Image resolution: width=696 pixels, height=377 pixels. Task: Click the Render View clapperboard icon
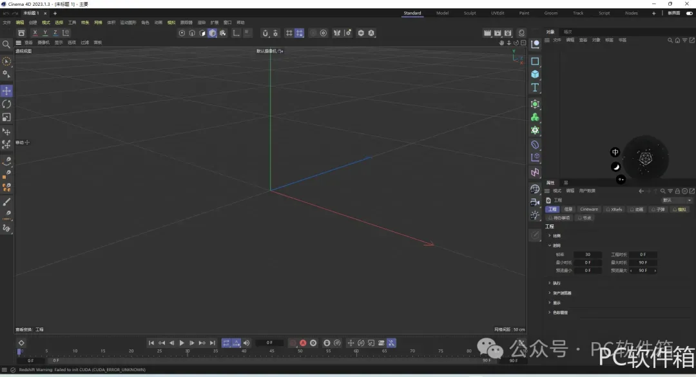click(x=487, y=33)
